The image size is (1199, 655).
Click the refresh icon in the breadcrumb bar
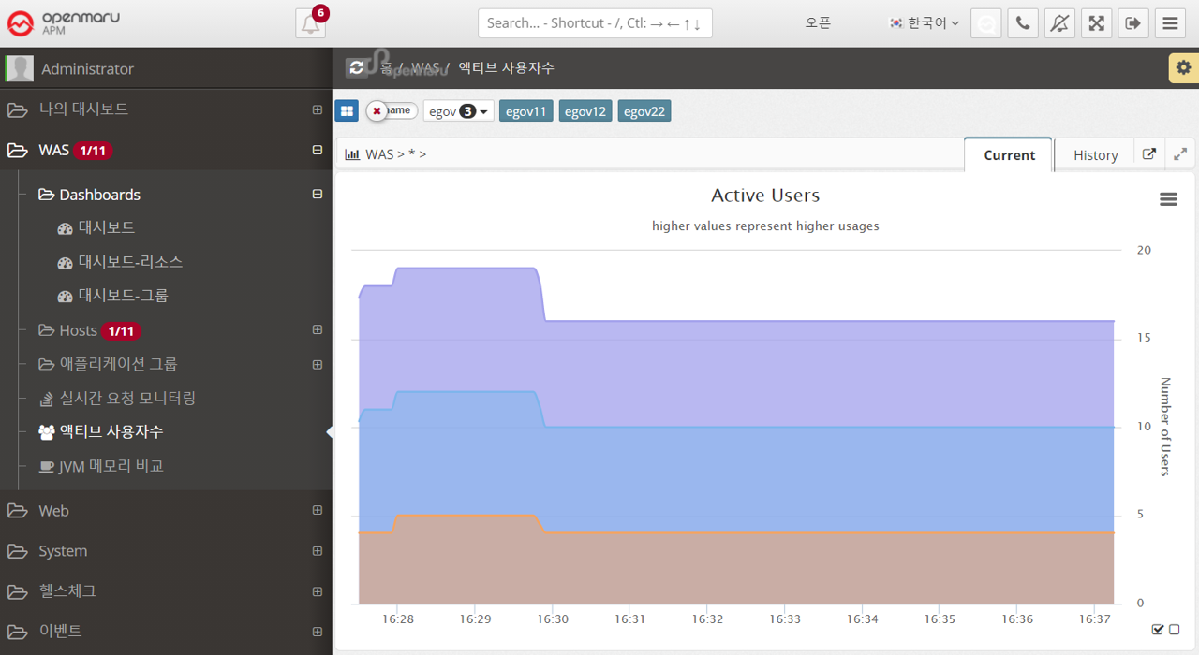[356, 68]
